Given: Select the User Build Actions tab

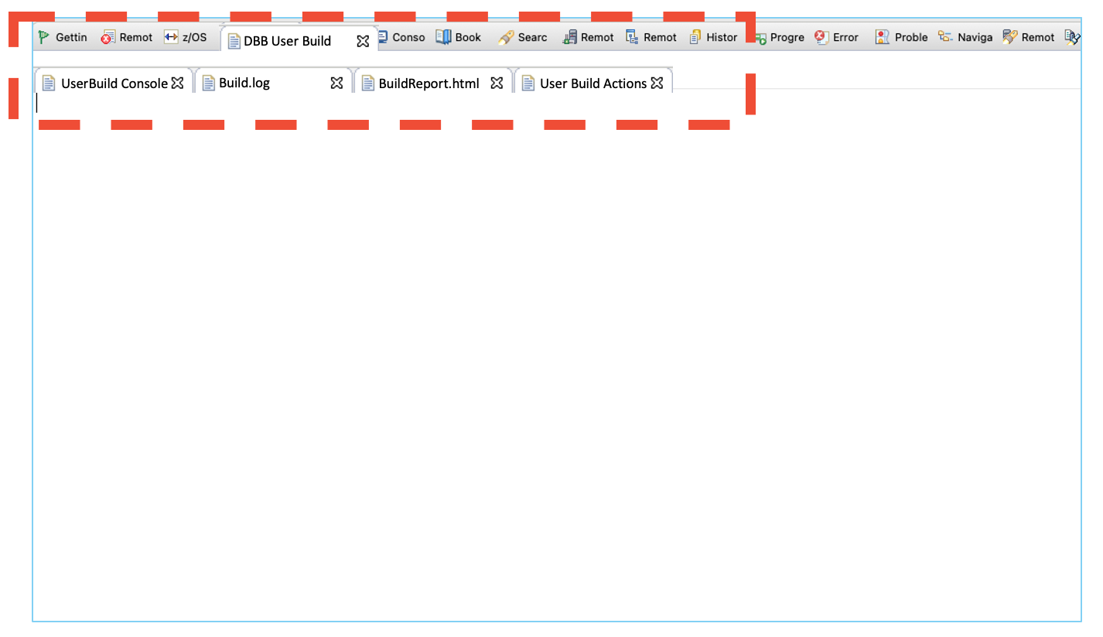Looking at the screenshot, I should click(x=592, y=83).
